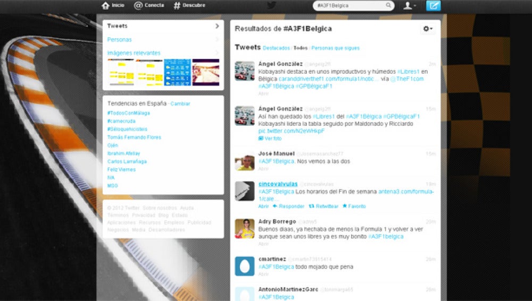Open second yellow relevant image thumbnail
Image resolution: width=532 pixels, height=301 pixels.
149,72
